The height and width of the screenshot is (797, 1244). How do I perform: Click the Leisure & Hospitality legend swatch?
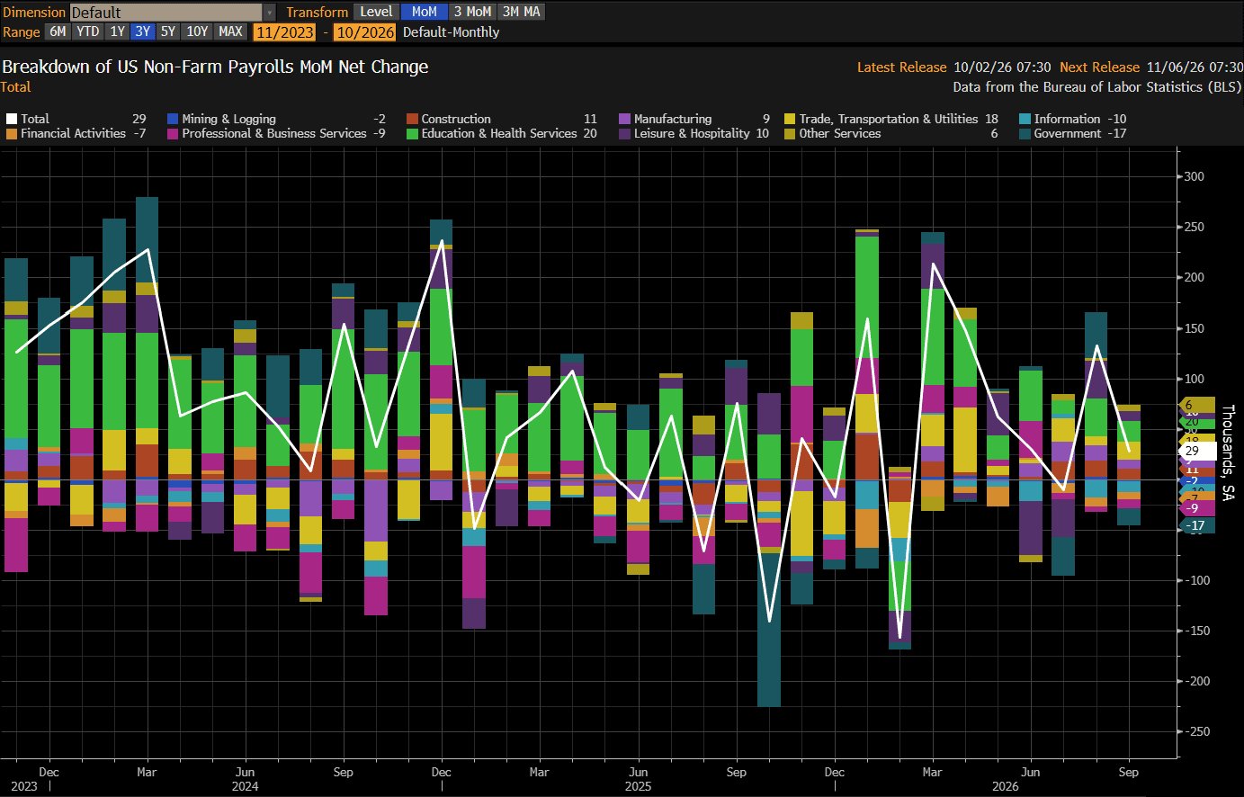coord(624,133)
